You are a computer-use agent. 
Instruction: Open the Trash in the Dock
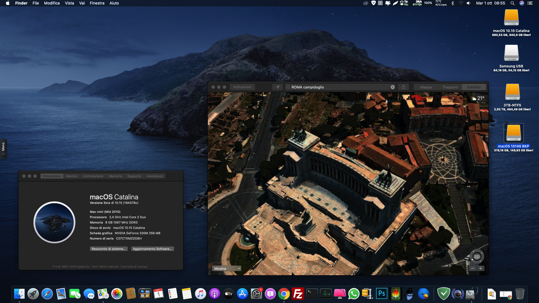click(520, 294)
